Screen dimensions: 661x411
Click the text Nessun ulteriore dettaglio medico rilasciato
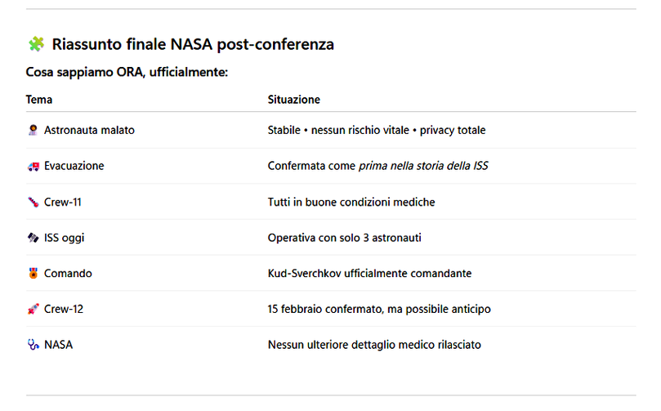[x=374, y=345]
